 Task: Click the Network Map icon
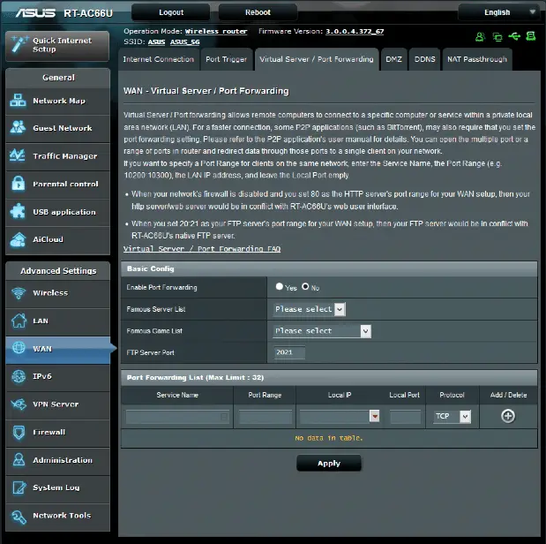click(x=18, y=101)
